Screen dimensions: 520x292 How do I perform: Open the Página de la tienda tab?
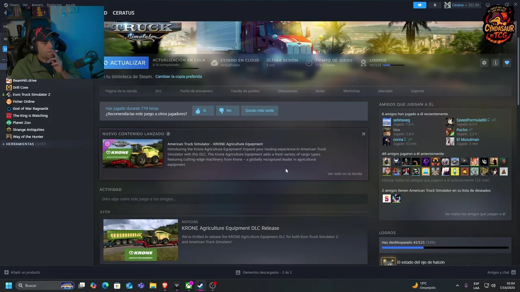pos(121,91)
